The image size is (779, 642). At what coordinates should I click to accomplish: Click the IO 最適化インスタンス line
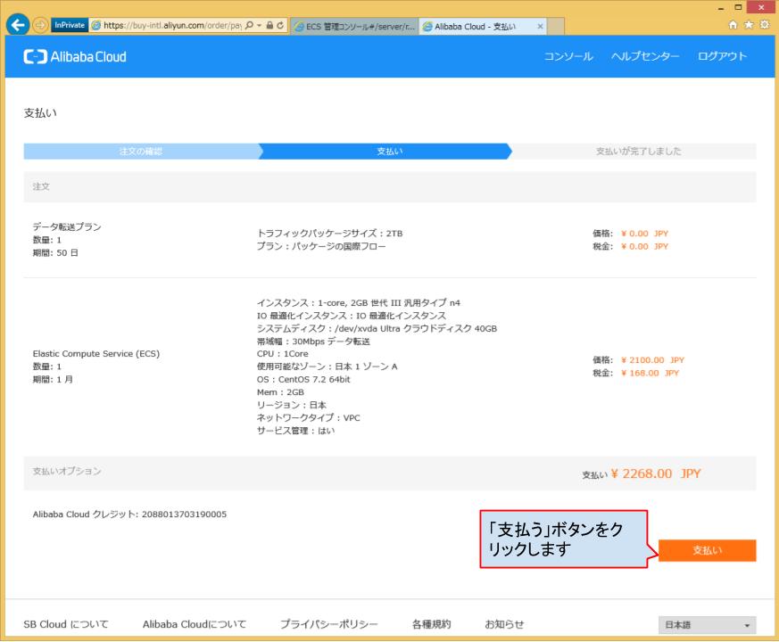coord(352,316)
